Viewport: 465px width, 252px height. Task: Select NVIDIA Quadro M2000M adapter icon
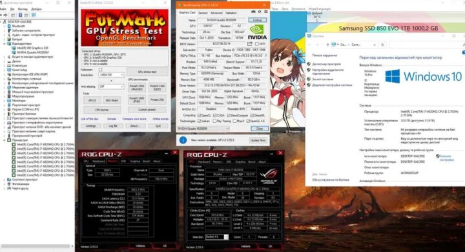pos(14,52)
